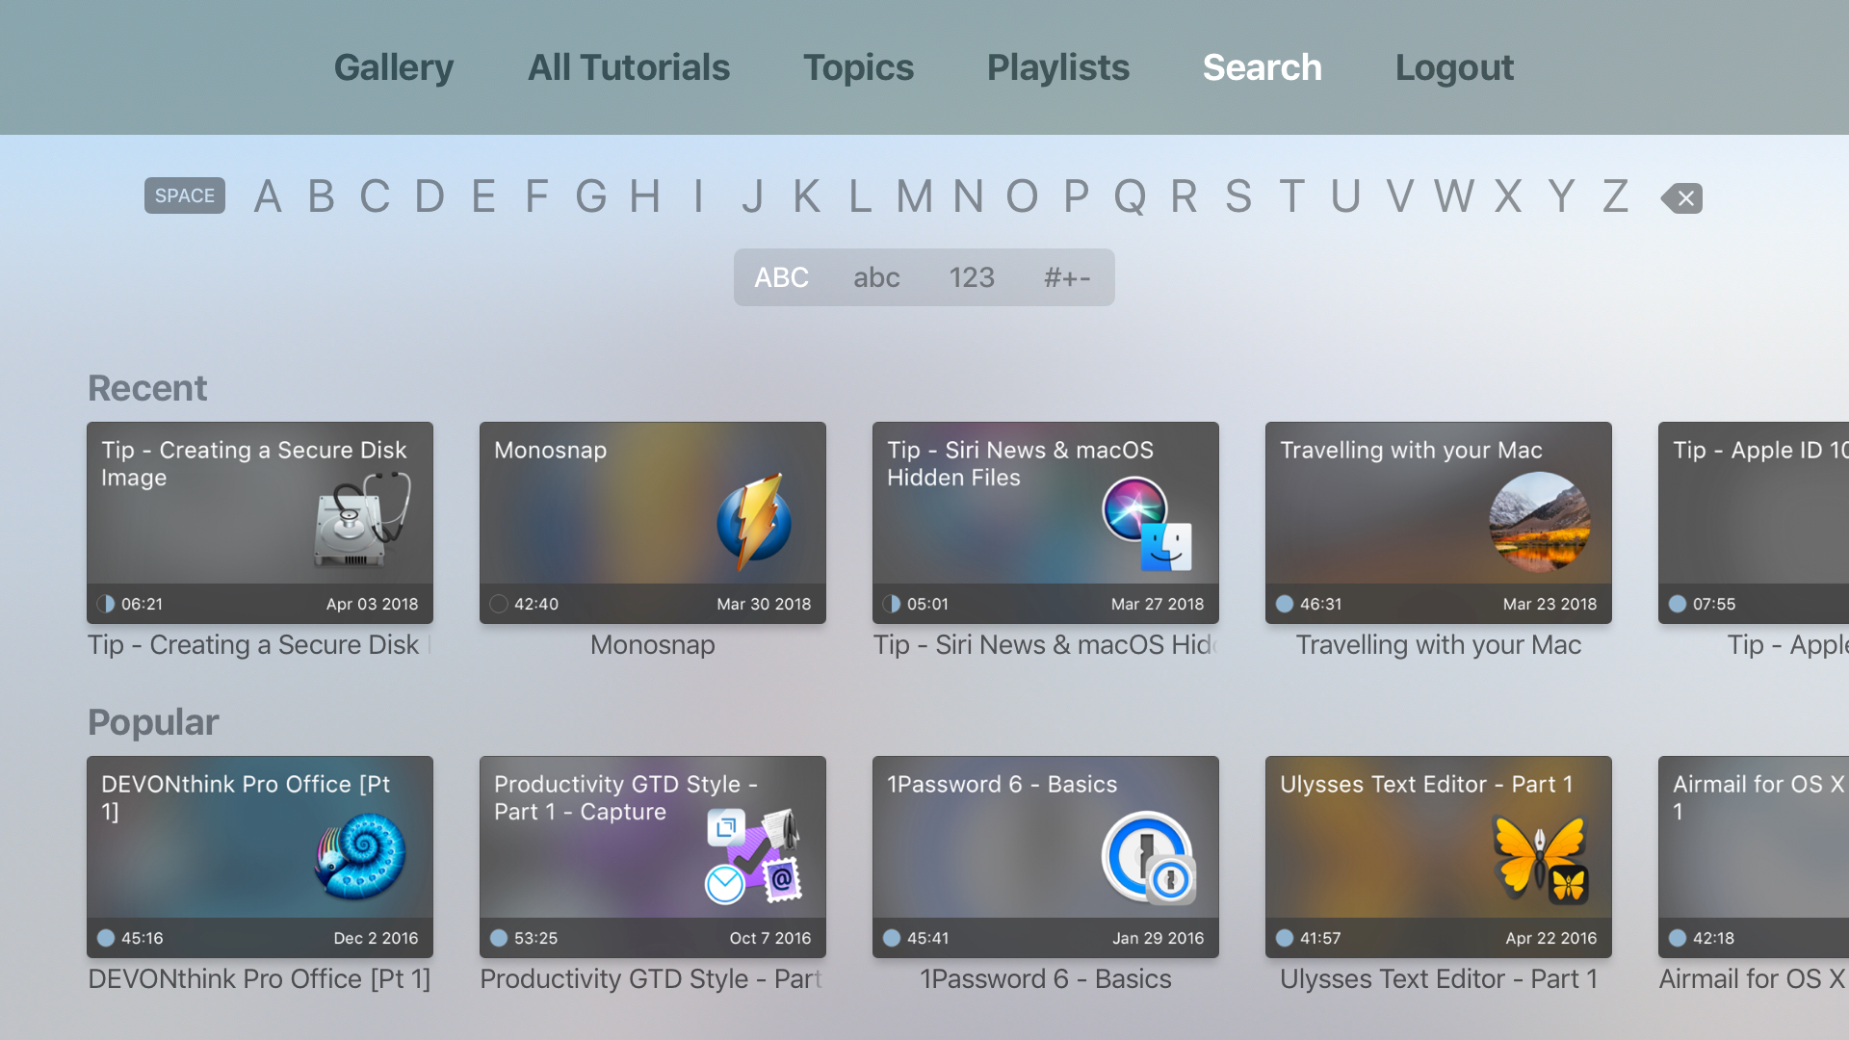Tap the SPACE key

tap(185, 195)
